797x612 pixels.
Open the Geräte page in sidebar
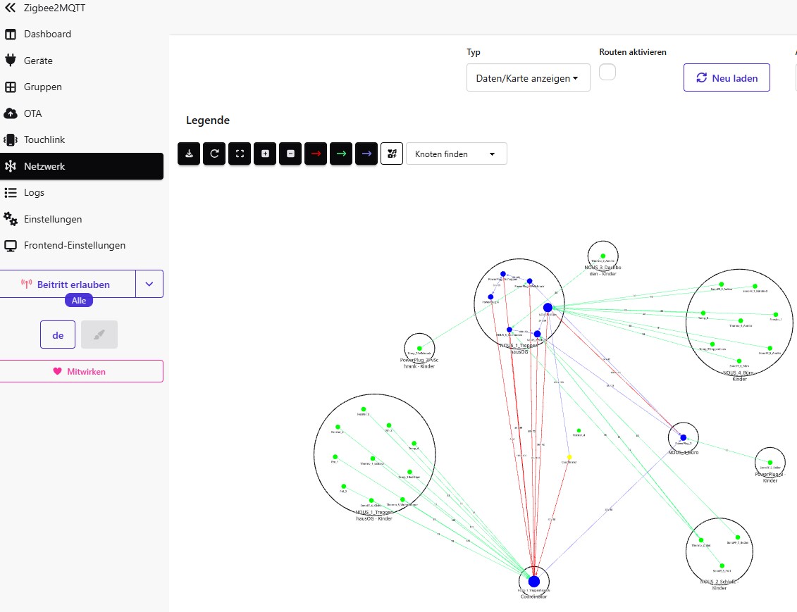click(38, 61)
